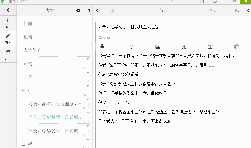Toggle night mode moon icon
251x148 pixels.
237,10
